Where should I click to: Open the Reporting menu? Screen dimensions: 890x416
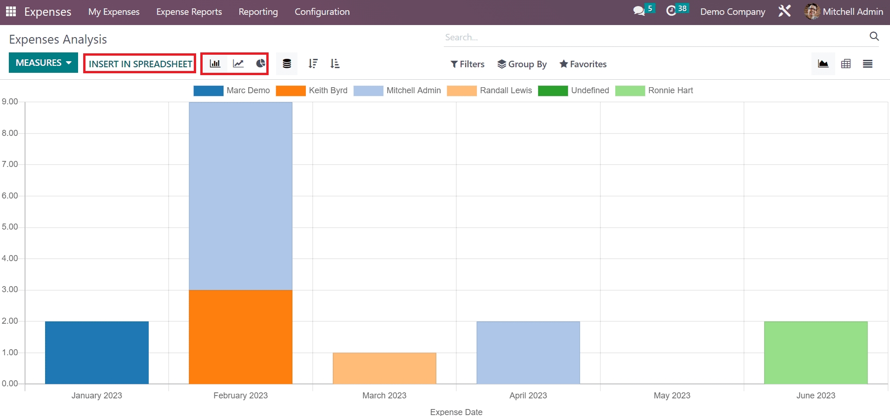tap(258, 12)
